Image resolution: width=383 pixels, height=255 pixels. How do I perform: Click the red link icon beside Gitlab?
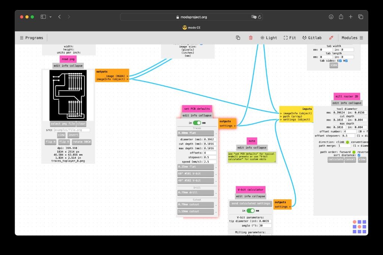[x=331, y=38]
